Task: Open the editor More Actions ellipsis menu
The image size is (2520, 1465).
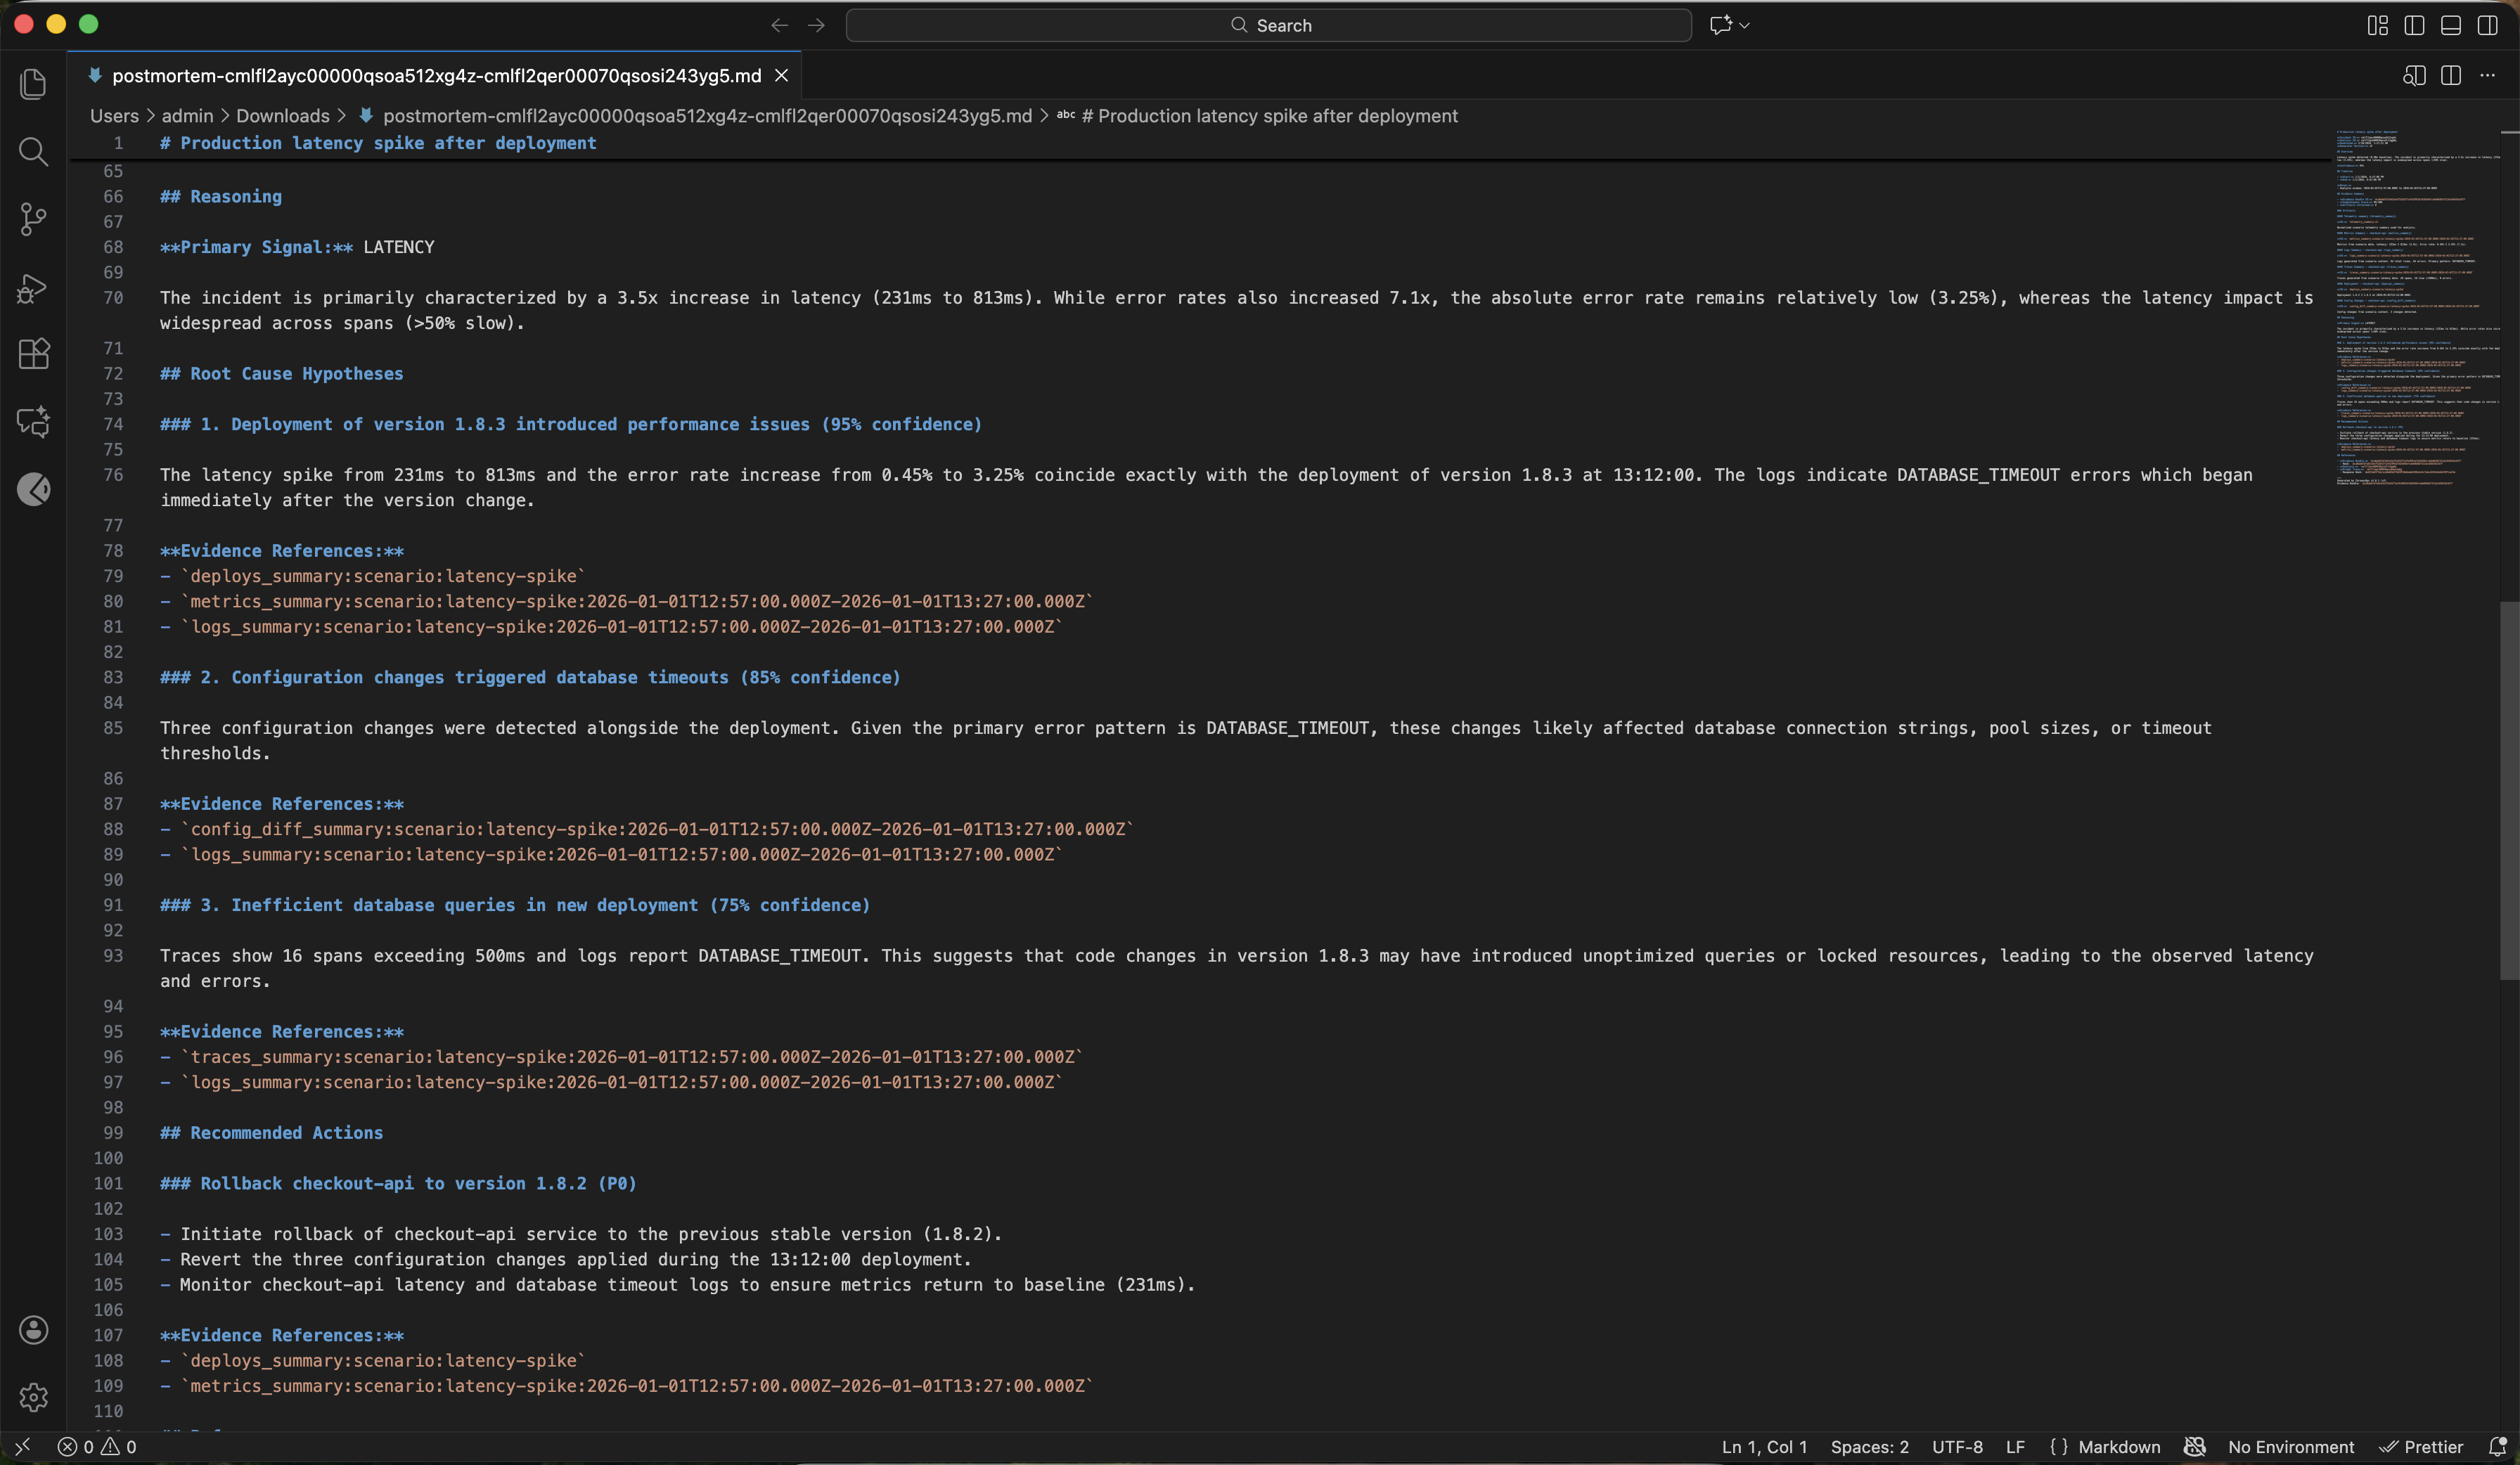Action: coord(2487,76)
